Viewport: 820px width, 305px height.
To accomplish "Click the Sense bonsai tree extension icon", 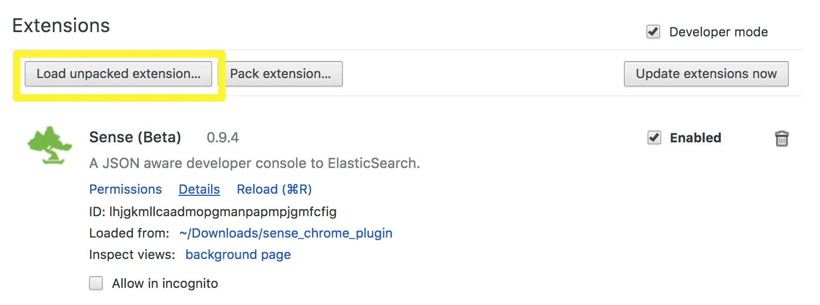I will pos(49,146).
